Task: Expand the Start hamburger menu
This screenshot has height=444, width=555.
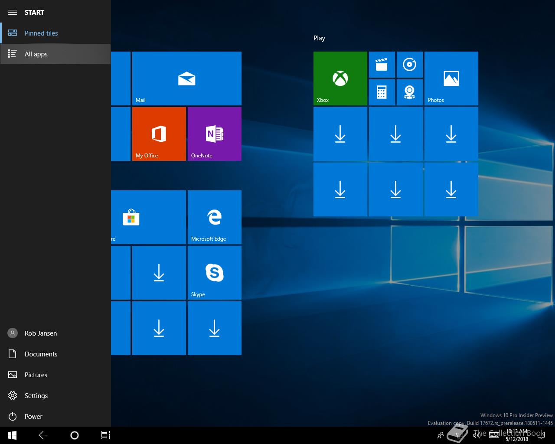Action: point(13,12)
